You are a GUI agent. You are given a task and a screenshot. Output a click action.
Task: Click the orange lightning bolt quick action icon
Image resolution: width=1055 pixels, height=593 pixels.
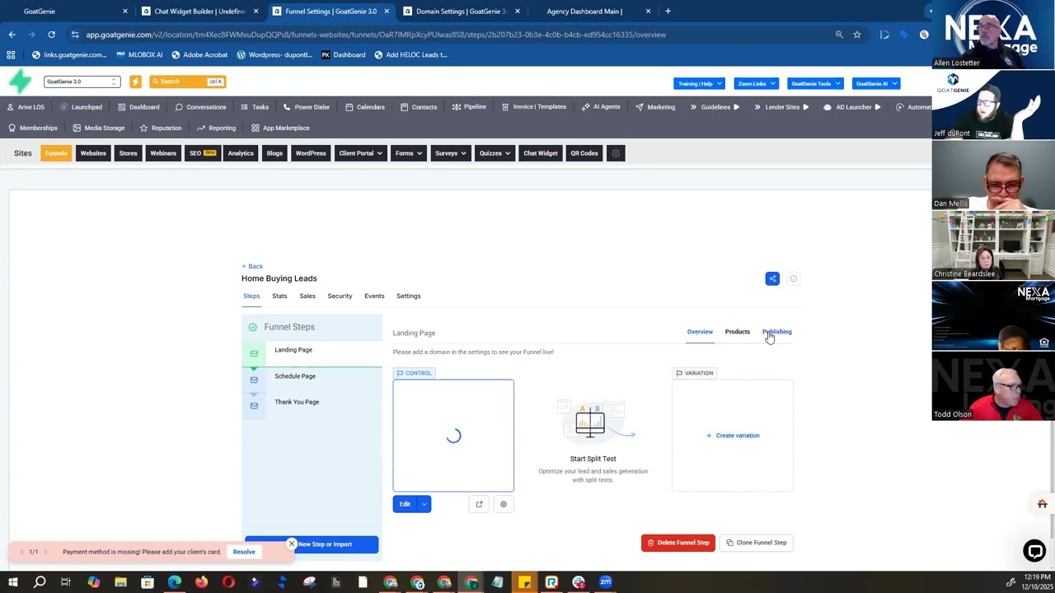135,82
